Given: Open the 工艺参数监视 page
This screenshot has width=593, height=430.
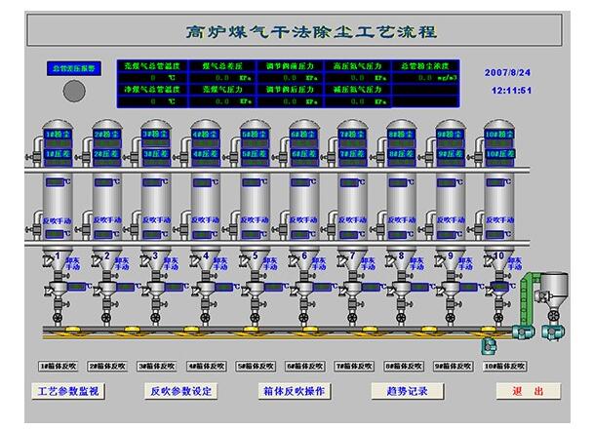Looking at the screenshot, I should [68, 391].
